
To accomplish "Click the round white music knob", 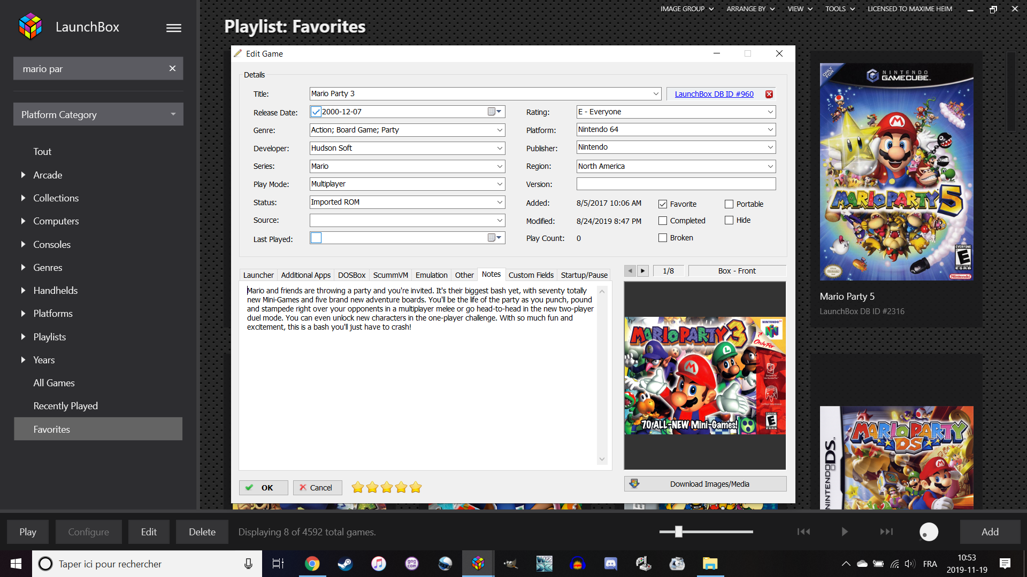I will click(929, 532).
